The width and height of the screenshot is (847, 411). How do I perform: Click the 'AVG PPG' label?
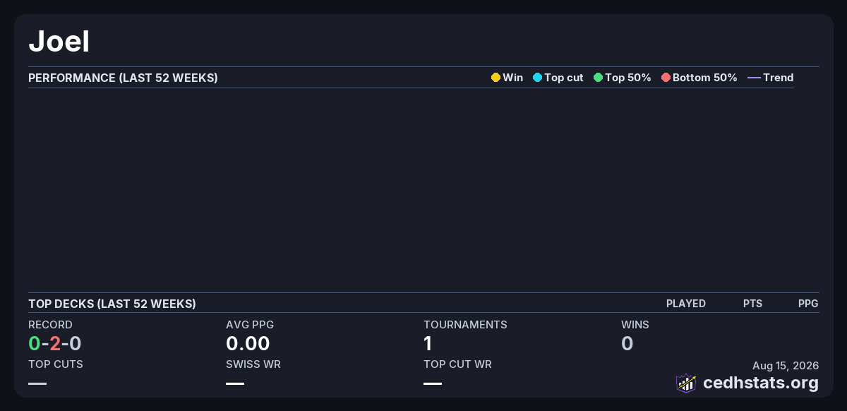point(250,325)
